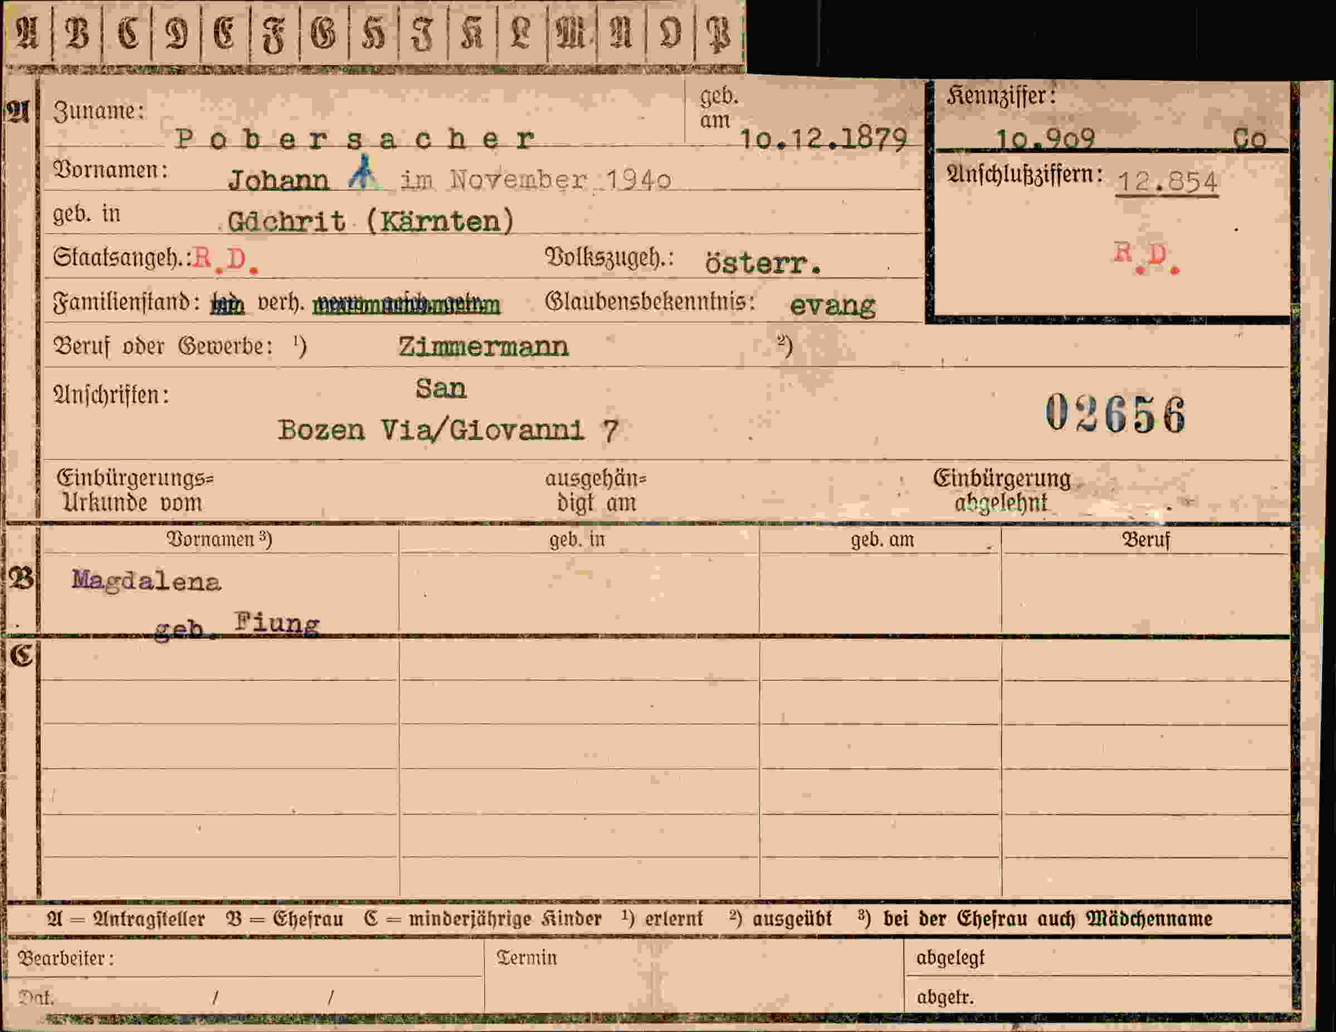This screenshot has height=1032, width=1336.
Task: Click the "verh." marital status
Action: coord(281,302)
